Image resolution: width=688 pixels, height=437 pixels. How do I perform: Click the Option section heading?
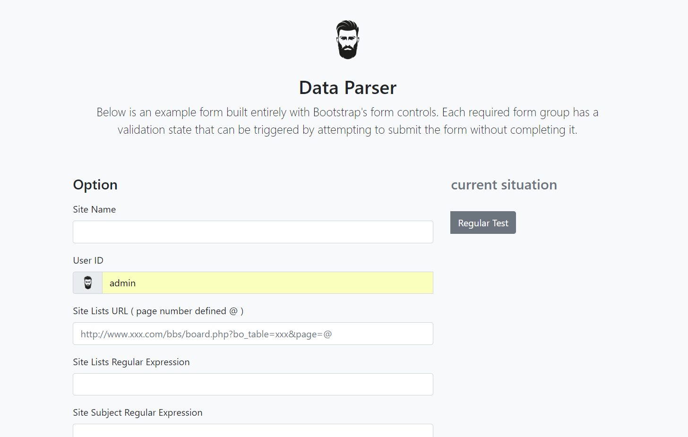pyautogui.click(x=95, y=185)
